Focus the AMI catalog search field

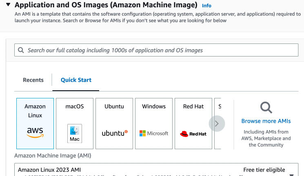[159, 50]
